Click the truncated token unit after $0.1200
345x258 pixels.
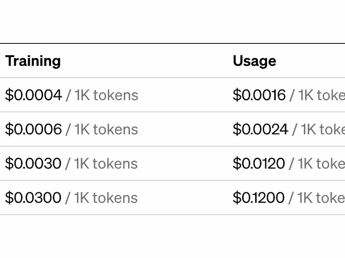[x=317, y=198]
